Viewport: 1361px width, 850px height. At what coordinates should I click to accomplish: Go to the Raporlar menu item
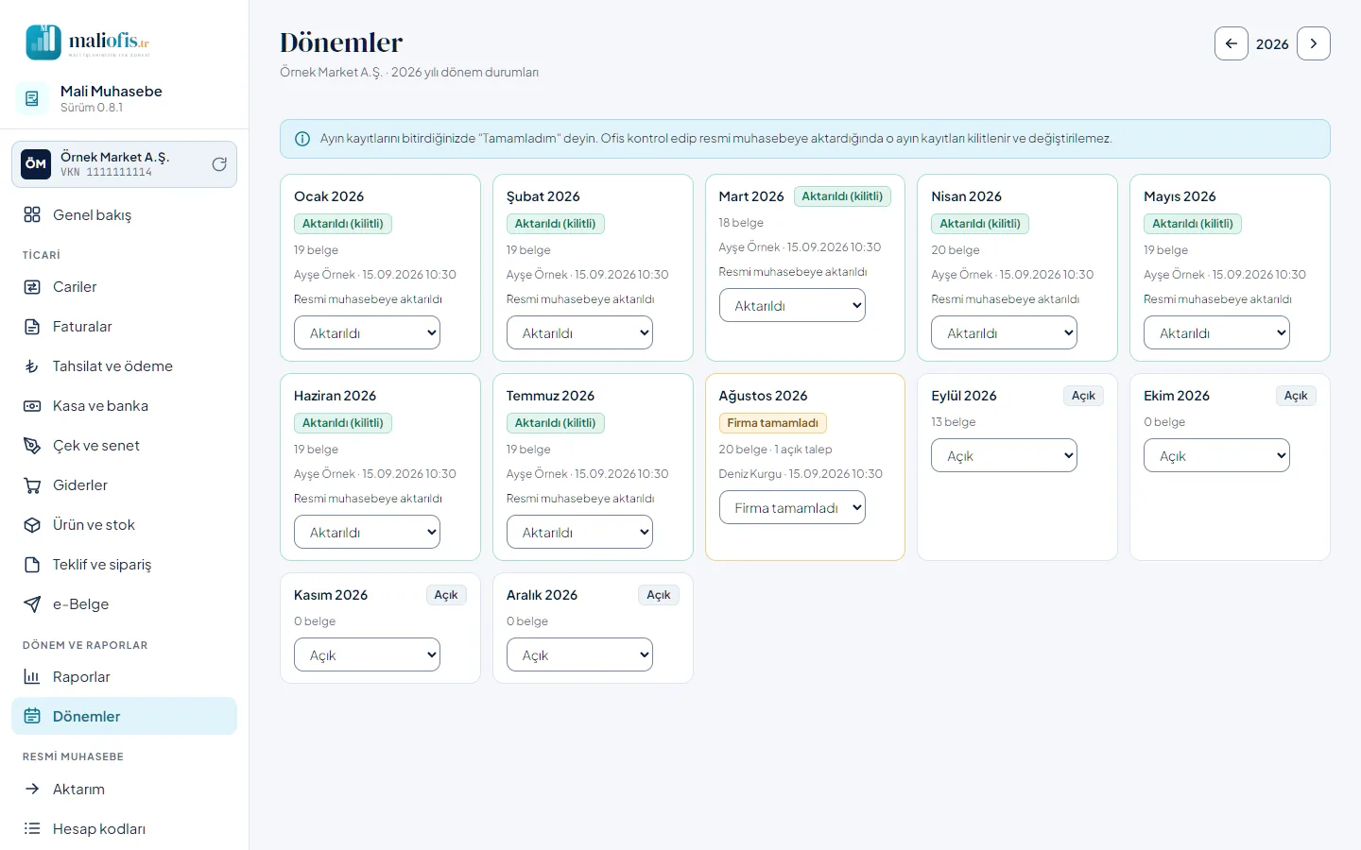(x=124, y=677)
